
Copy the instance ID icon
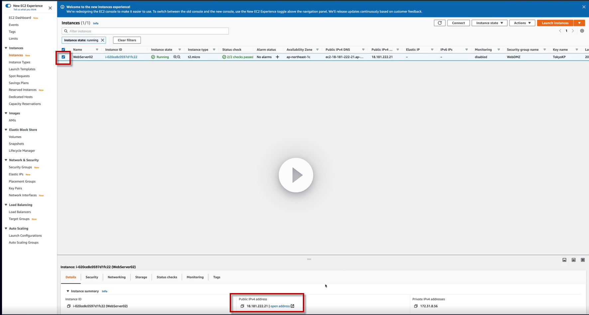69,306
